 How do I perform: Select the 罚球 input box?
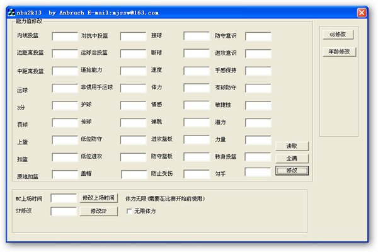point(65,123)
